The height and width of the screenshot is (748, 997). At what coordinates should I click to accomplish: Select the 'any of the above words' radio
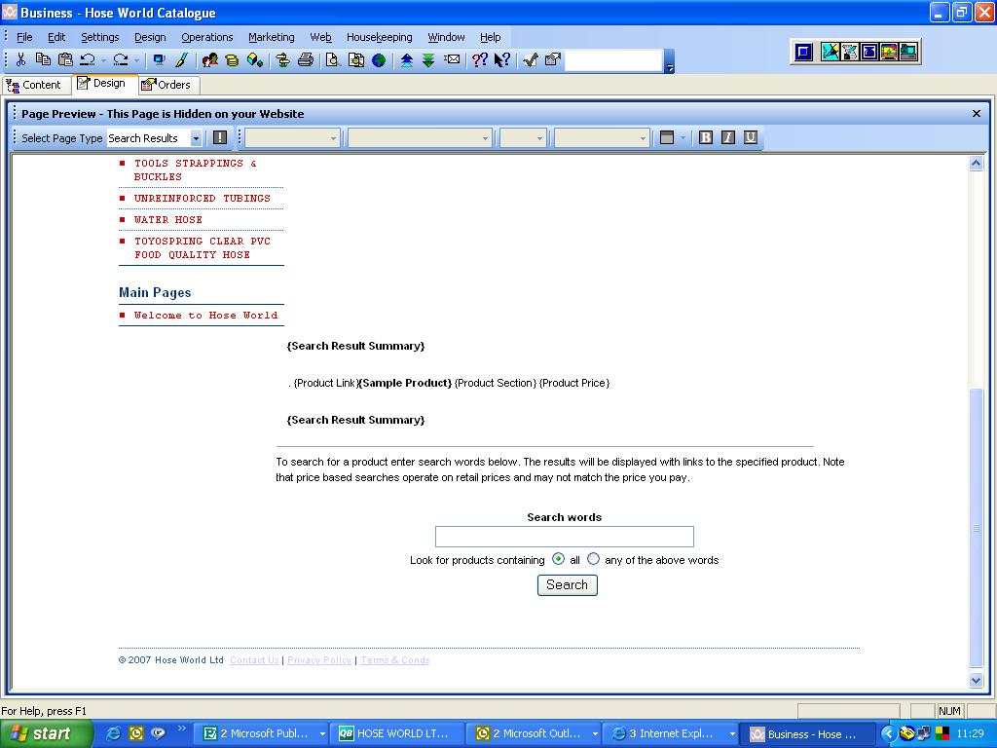(x=593, y=559)
